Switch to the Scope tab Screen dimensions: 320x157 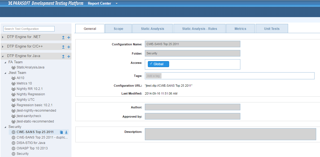tap(118, 29)
